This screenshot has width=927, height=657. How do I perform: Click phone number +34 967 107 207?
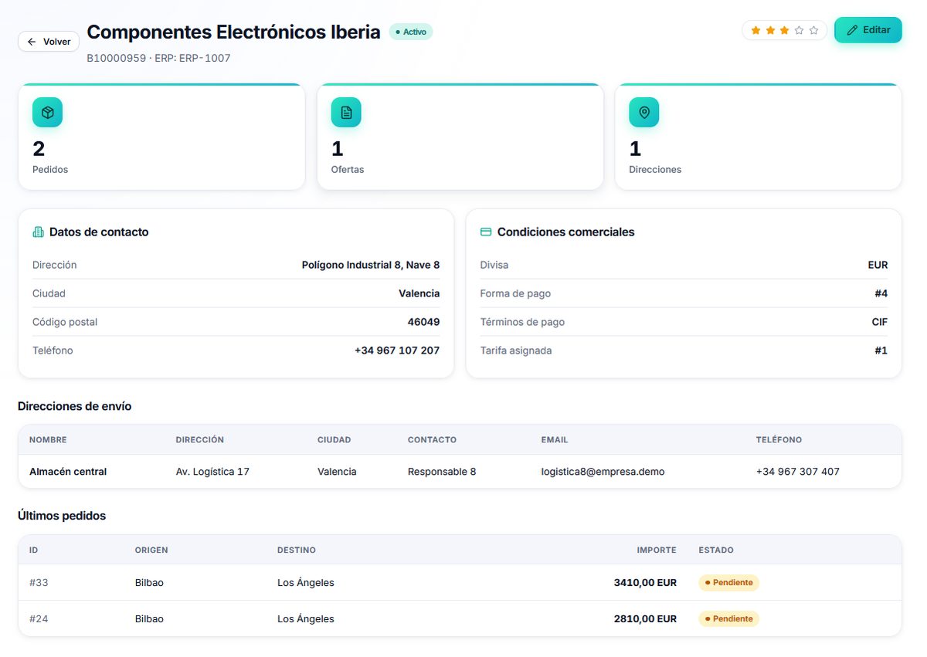(397, 351)
